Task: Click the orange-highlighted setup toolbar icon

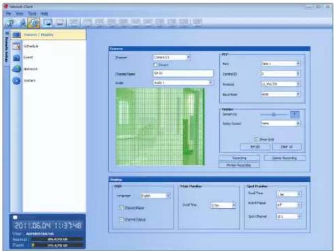Action: (34, 23)
